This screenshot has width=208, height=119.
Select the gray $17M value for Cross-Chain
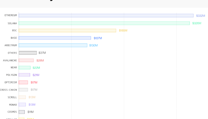[x=34, y=90]
